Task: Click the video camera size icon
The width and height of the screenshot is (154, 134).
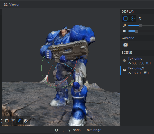Action: pyautogui.click(x=124, y=31)
